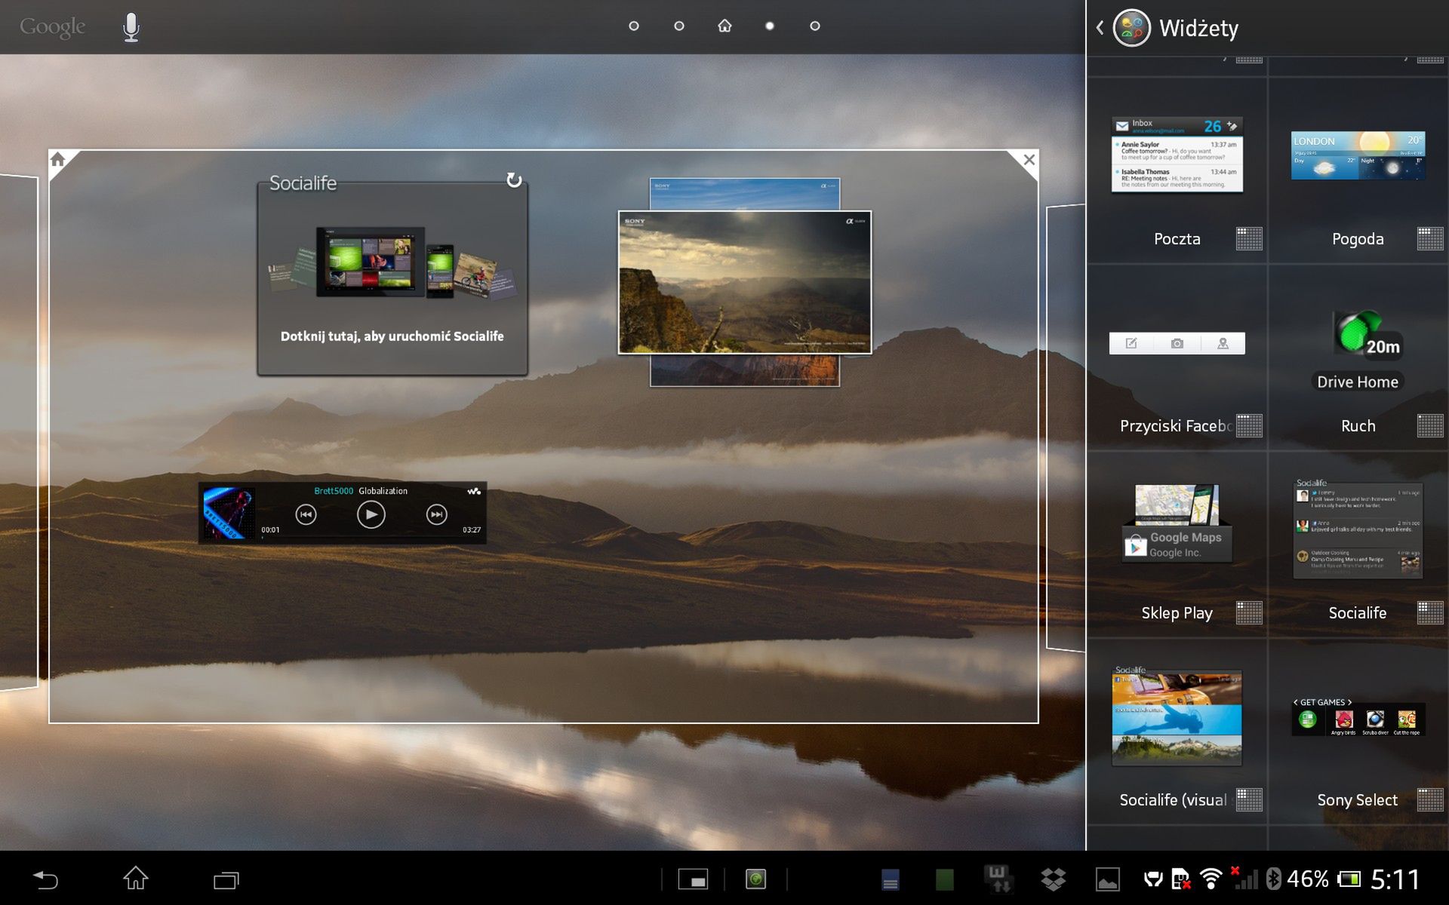The width and height of the screenshot is (1449, 905).
Task: Set this pane as home screen
Action: 59,160
